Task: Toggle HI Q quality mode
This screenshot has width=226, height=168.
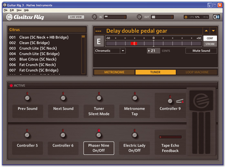Action: [206, 17]
